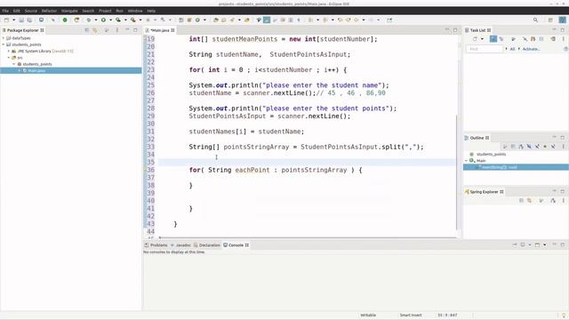Viewport: 569px width, 320px height.
Task: Click the Display Selected Console icon
Action: tap(523, 245)
